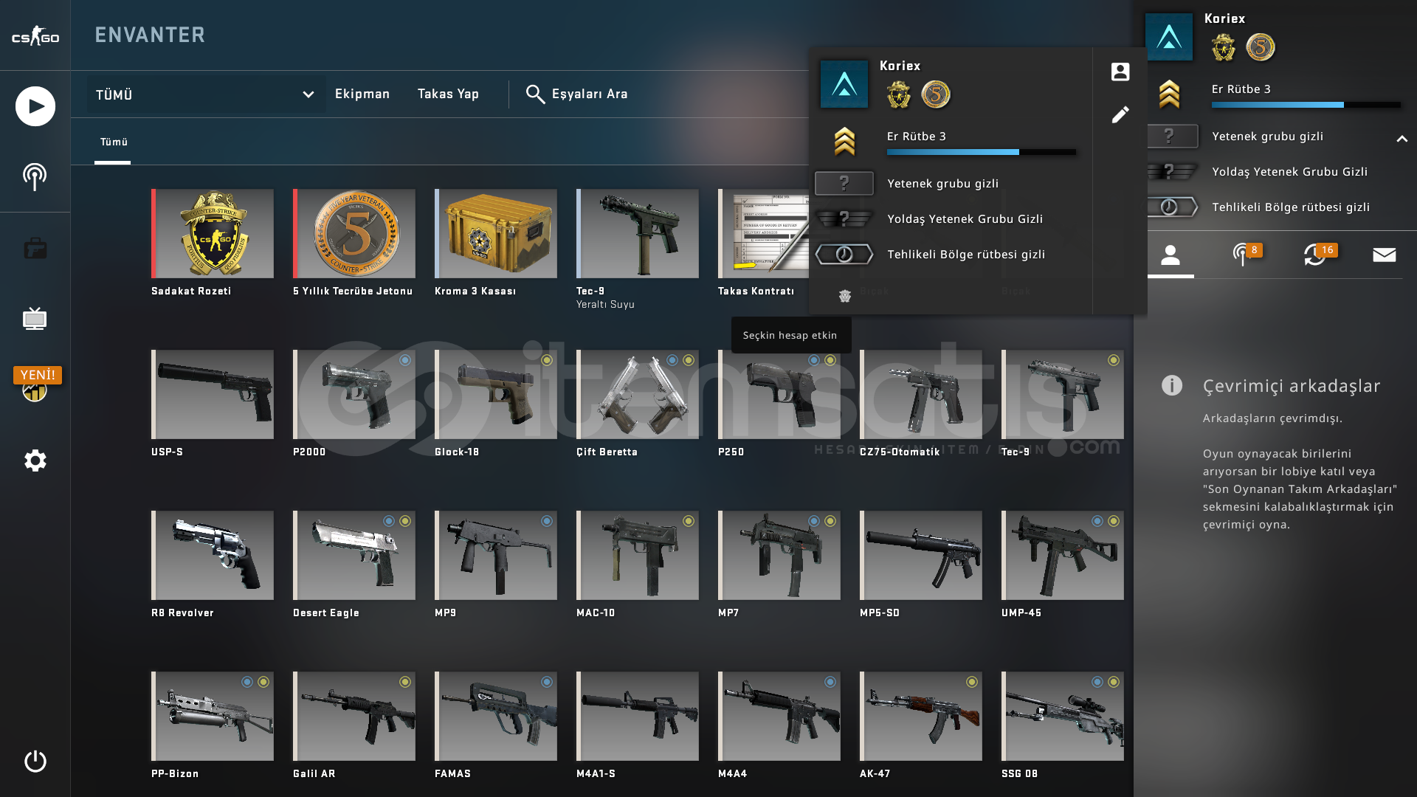
Task: Switch to the Takas Yap tab
Action: coord(448,94)
